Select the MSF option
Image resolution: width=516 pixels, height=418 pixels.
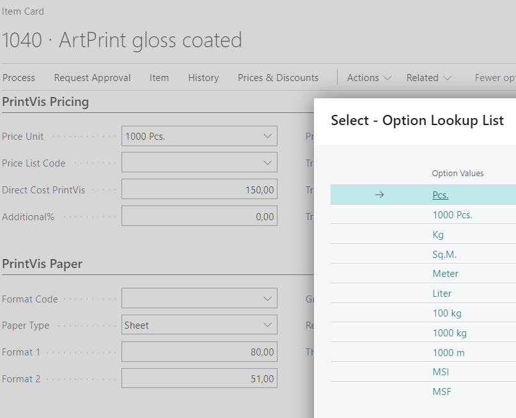442,391
